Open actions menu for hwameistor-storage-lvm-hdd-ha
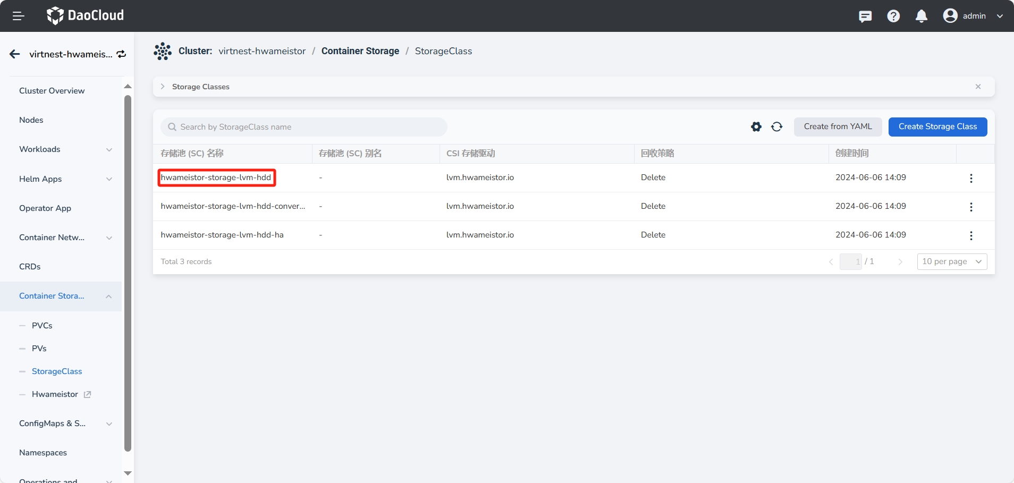The image size is (1014, 483). click(971, 235)
